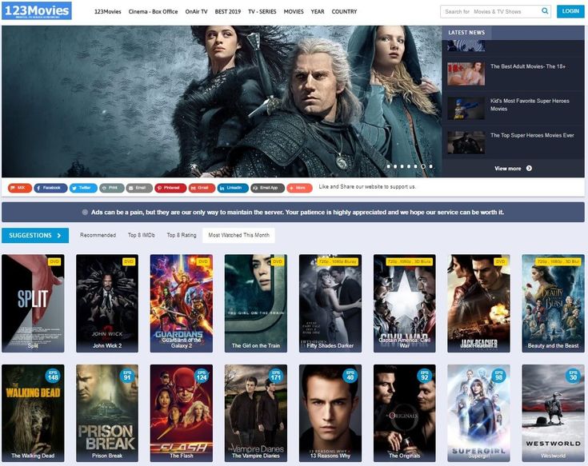Share the site on Pinterest
The image size is (588, 466).
[170, 188]
